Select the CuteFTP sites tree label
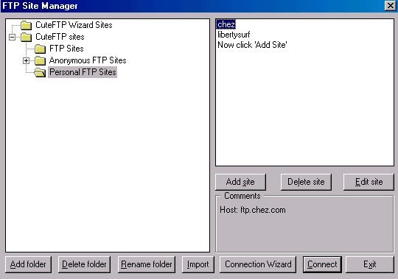Viewport: 398px width, 279px height. (60, 37)
